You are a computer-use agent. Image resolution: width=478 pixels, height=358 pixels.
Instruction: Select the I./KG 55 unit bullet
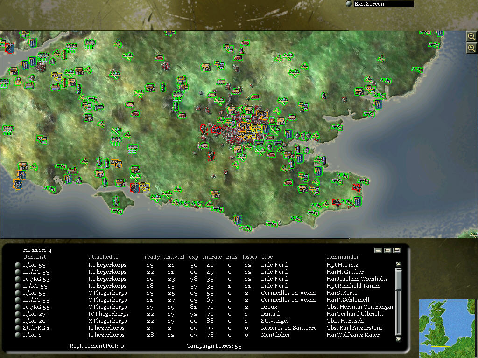pyautogui.click(x=18, y=293)
